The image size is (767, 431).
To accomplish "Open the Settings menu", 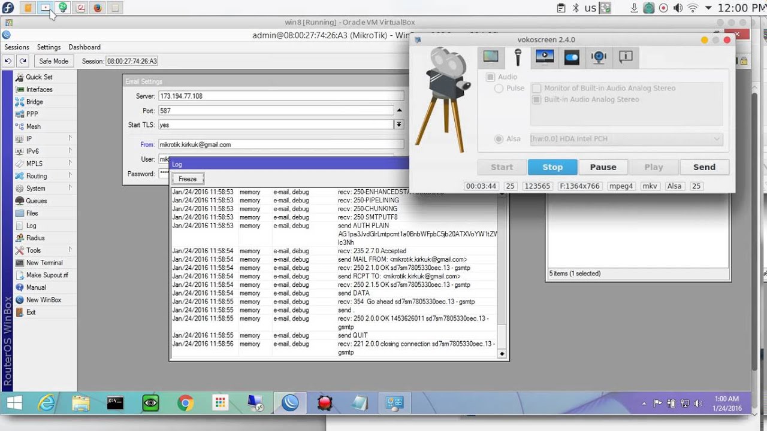I will pyautogui.click(x=49, y=47).
